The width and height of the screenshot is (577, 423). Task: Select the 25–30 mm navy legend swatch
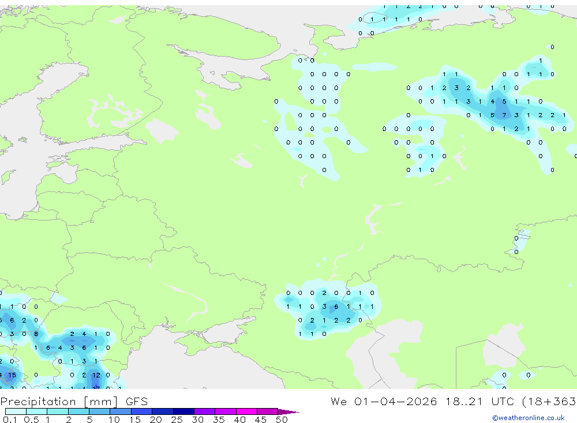tap(183, 411)
